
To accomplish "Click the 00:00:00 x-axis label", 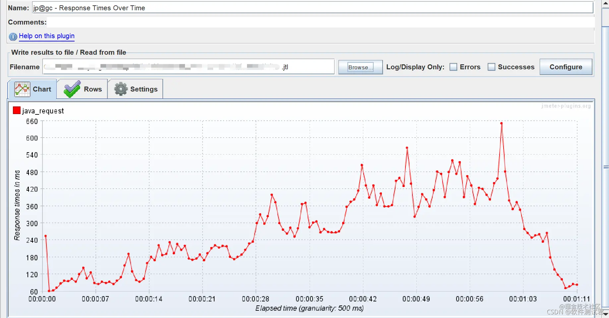I will click(x=42, y=299).
